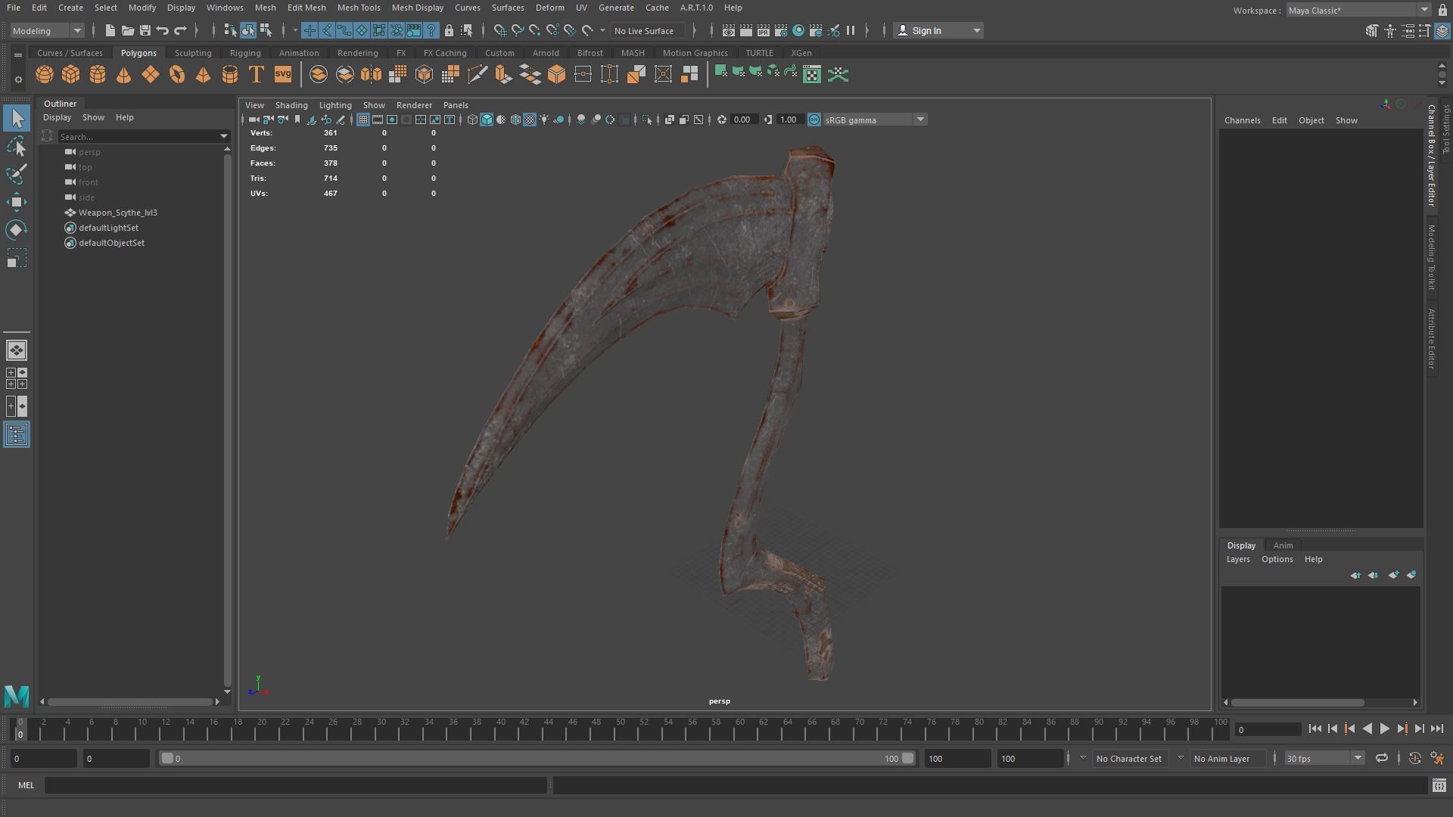Switch to the Rigging shelf tab

[245, 53]
